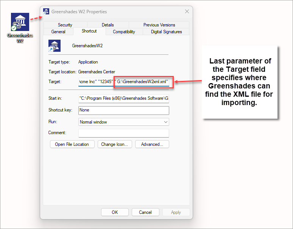Click the title bar Greenshades Properties icon
Image resolution: width=293 pixels, height=229 pixels.
(x=46, y=11)
